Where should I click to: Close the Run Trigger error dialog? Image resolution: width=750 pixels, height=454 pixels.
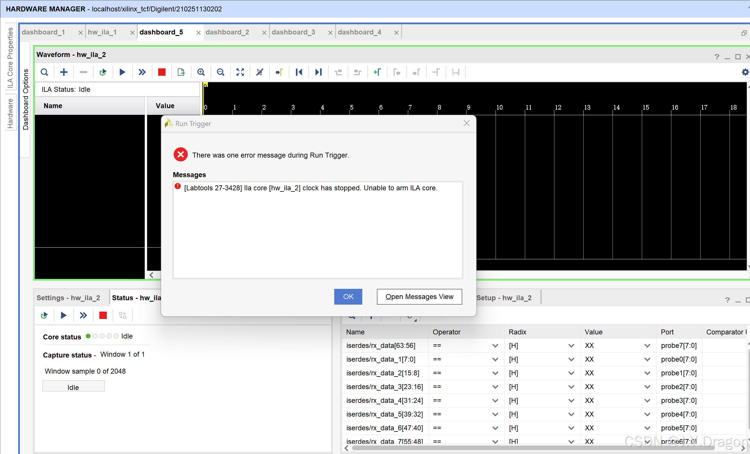[x=466, y=123]
